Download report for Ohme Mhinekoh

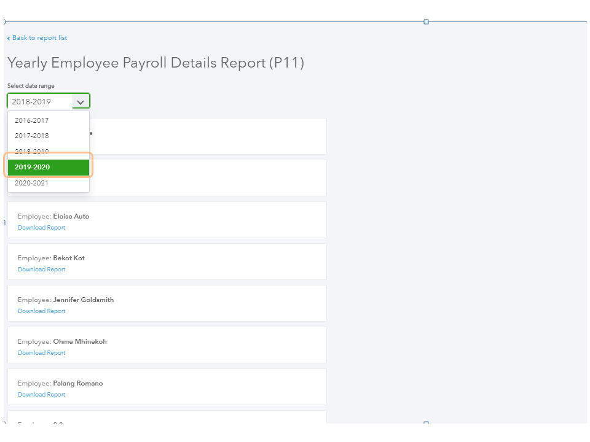41,353
